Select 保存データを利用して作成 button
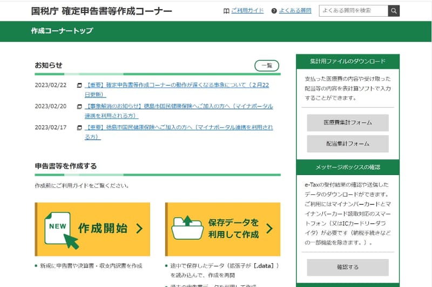 (222, 229)
